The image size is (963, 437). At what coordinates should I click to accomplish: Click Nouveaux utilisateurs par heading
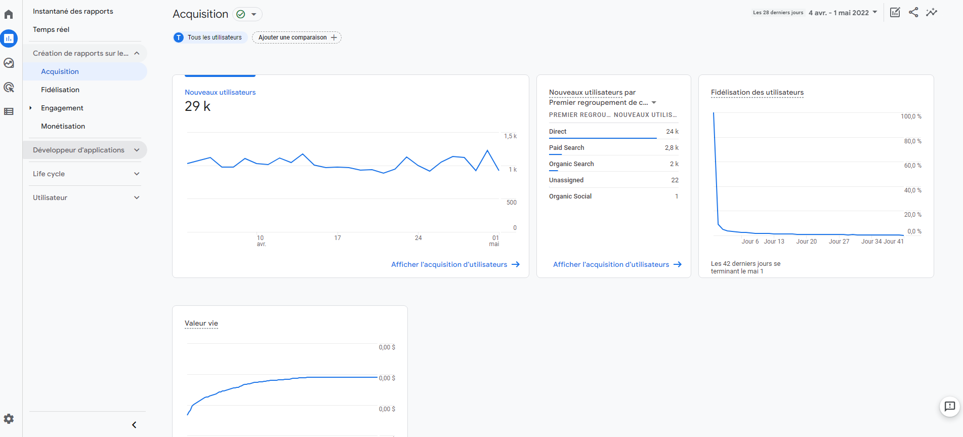[592, 92]
